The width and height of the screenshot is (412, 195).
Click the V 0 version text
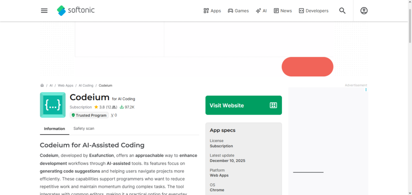pyautogui.click(x=114, y=115)
